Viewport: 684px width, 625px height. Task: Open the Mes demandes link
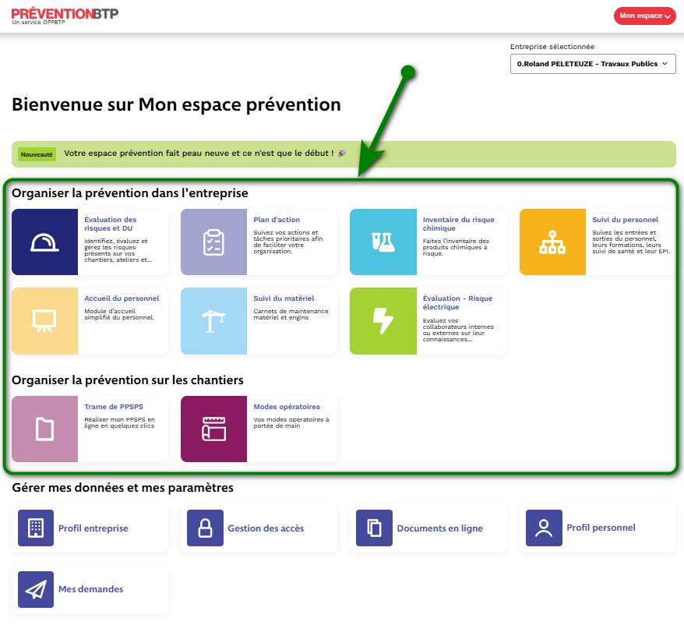pos(90,589)
